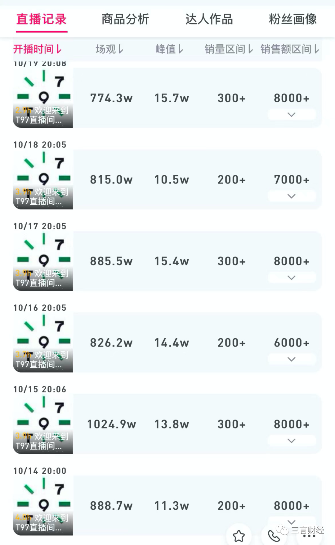
Task: Expand the 10/15 20:06 livestream details
Action: (x=292, y=441)
